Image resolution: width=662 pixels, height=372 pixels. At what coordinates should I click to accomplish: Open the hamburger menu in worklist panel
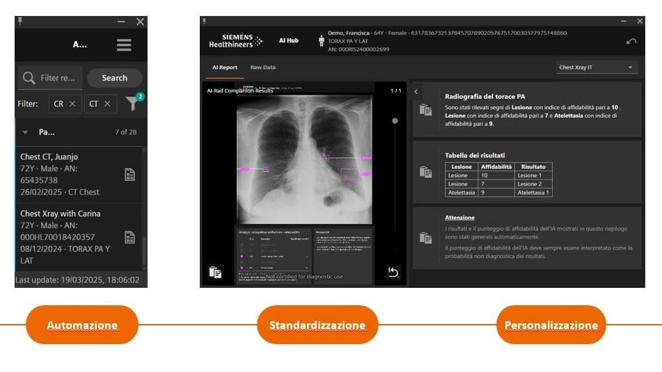tap(124, 45)
